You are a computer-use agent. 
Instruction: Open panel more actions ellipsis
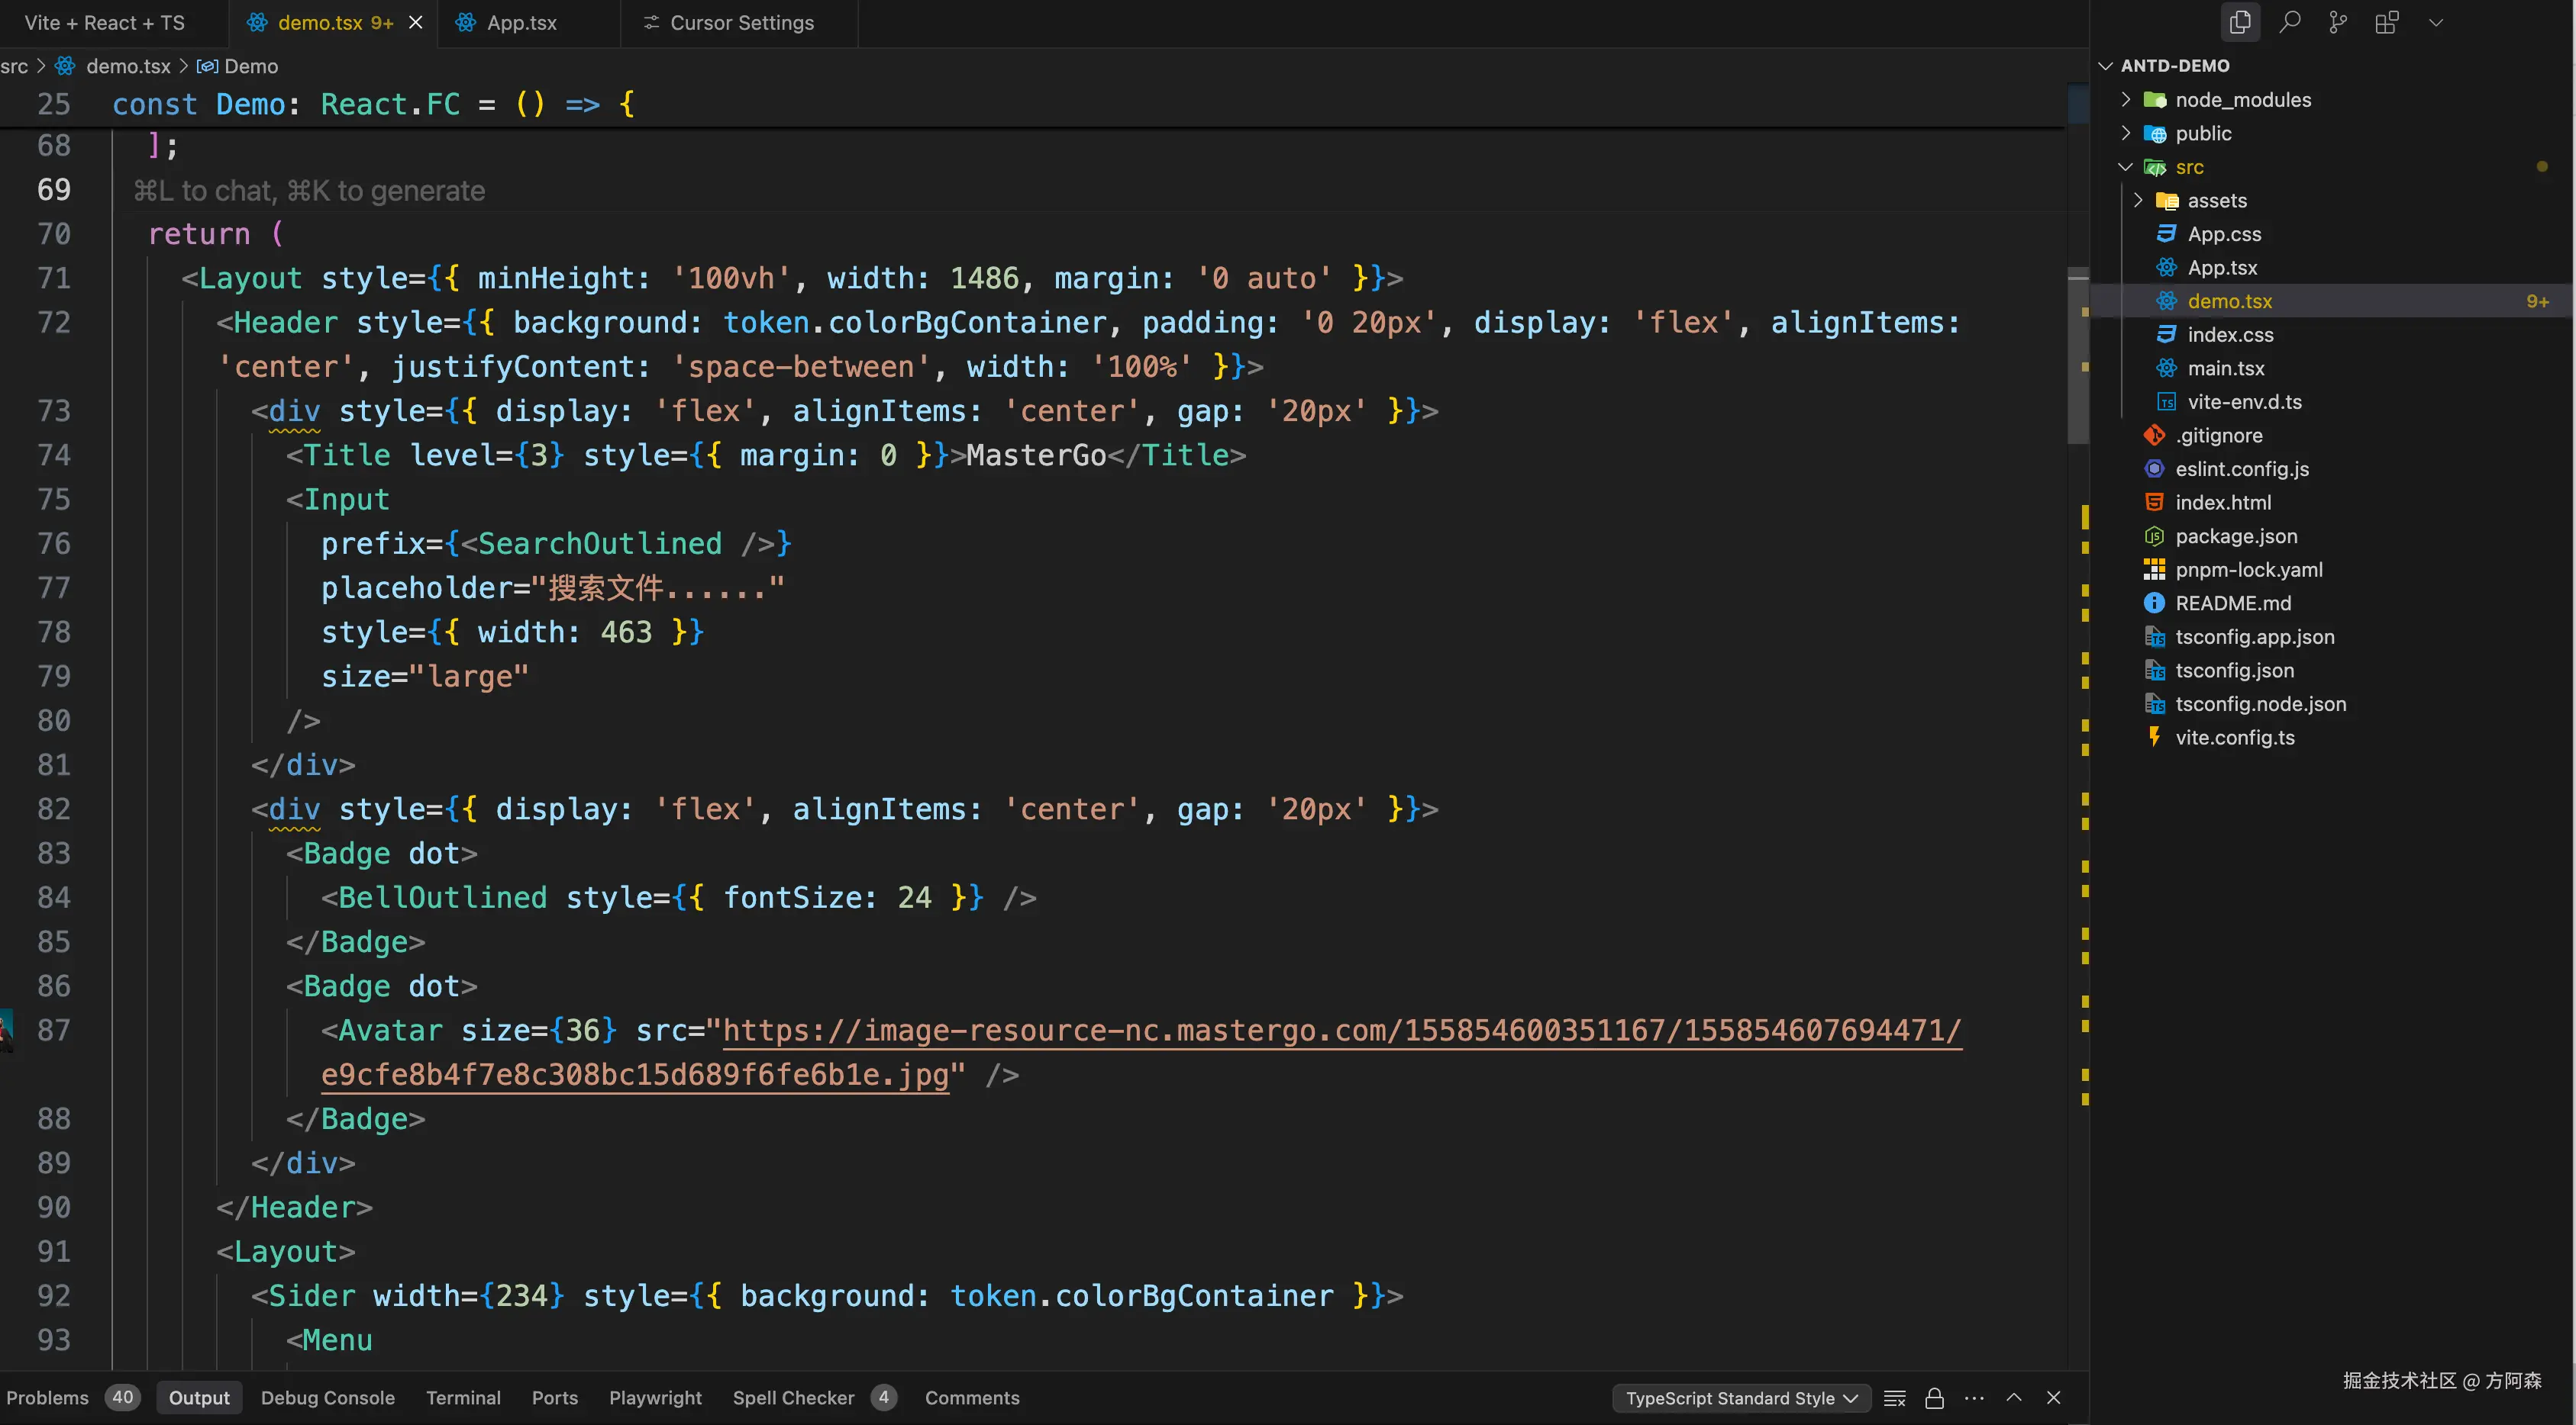point(1974,1398)
